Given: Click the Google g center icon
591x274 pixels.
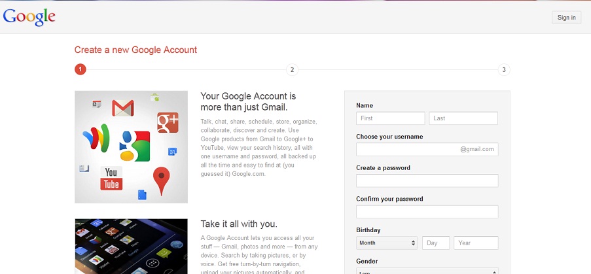Looking at the screenshot, I should click(135, 146).
